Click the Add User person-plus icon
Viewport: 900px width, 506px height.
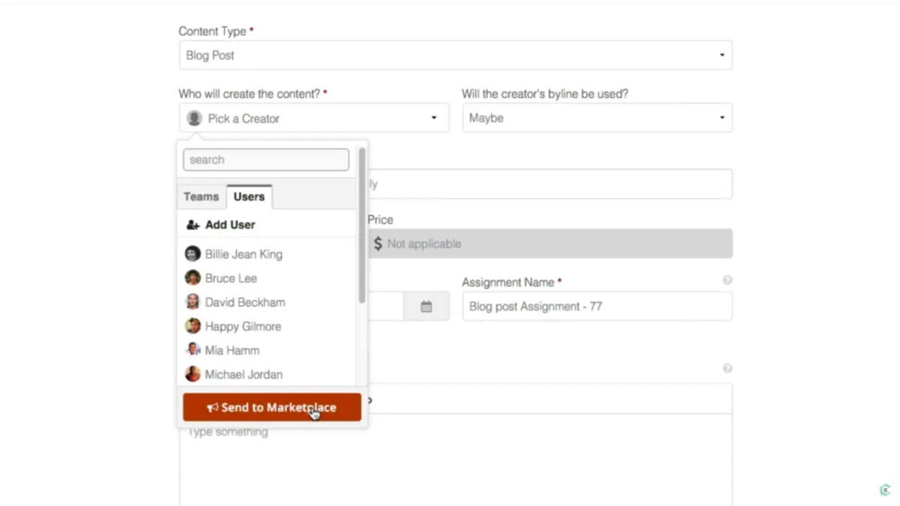[193, 224]
